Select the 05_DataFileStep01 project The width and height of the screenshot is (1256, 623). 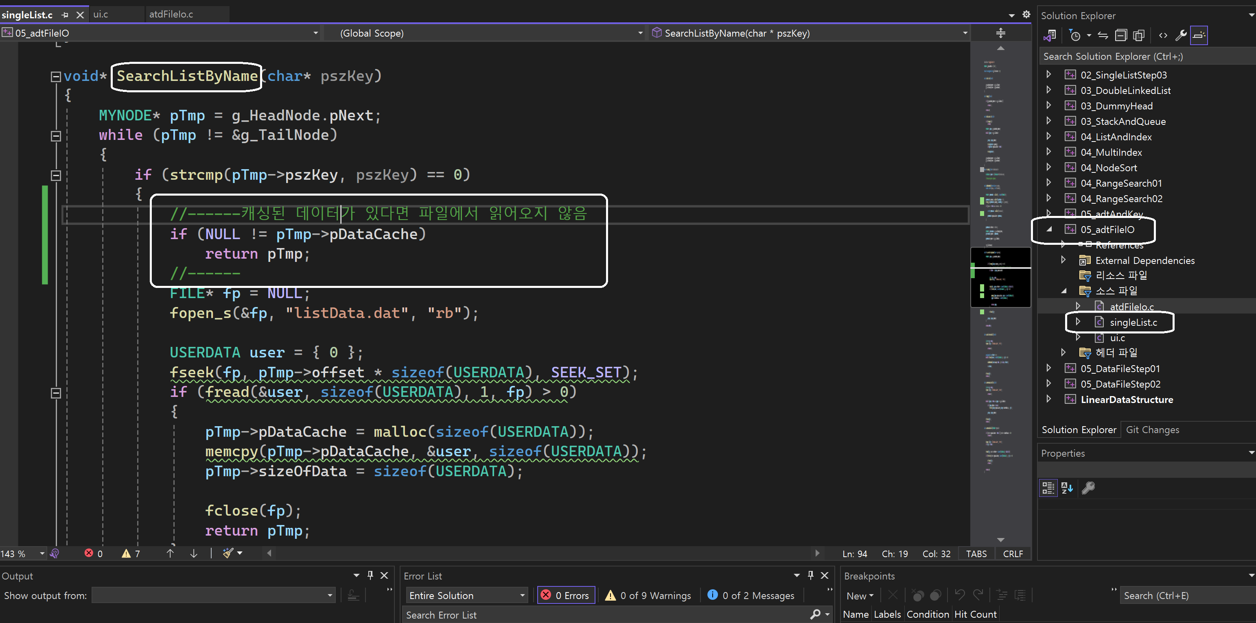1120,368
